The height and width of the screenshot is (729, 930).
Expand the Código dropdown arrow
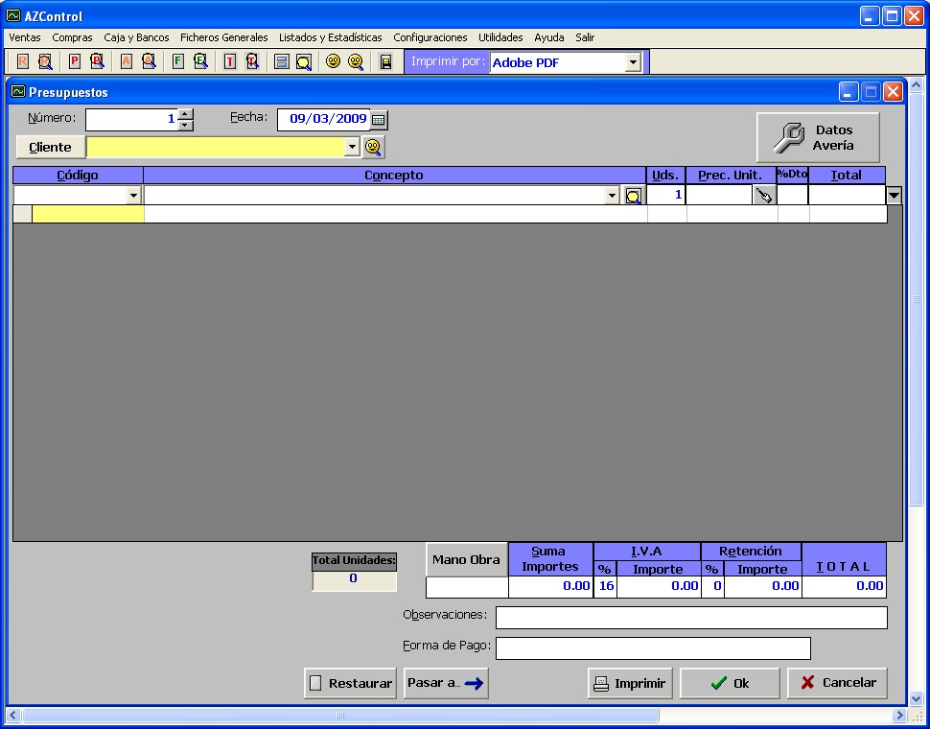pos(133,195)
